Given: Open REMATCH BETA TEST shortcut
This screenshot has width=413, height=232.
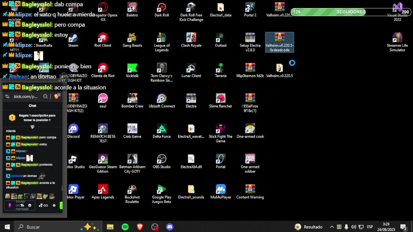Looking at the screenshot, I should pyautogui.click(x=103, y=133).
